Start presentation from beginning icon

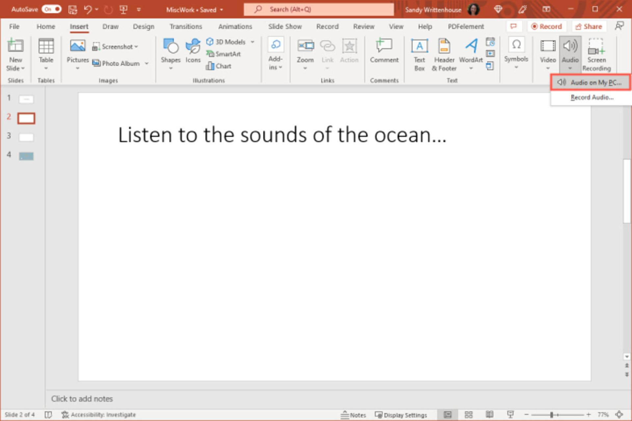[123, 10]
